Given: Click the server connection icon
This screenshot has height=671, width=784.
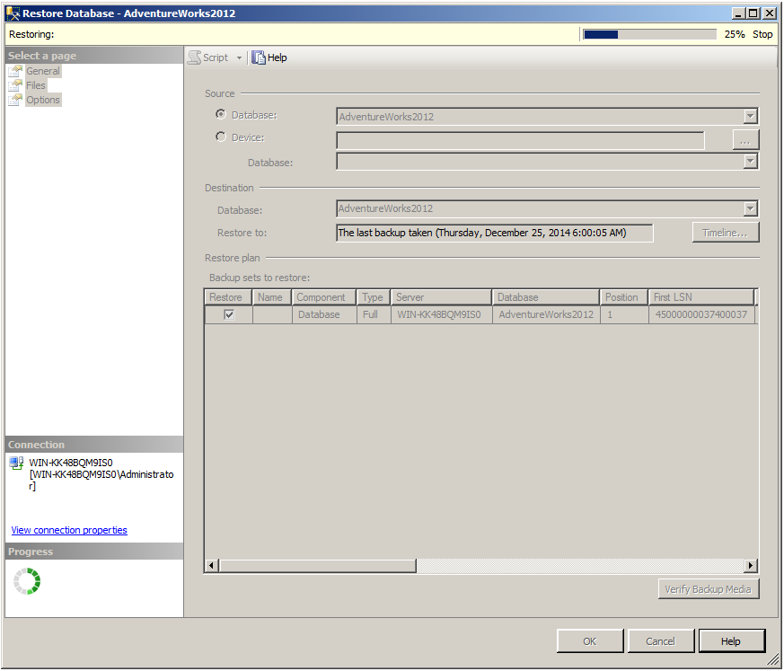Looking at the screenshot, I should 16,464.
